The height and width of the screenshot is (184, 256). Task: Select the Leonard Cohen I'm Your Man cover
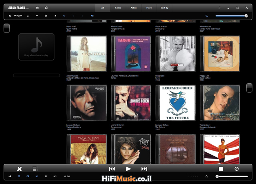[131, 103]
